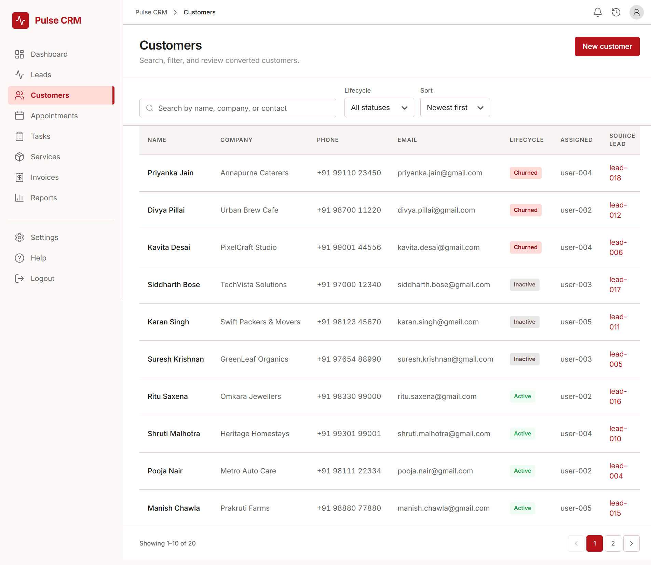
Task: Focus the customer search field
Action: 238,108
